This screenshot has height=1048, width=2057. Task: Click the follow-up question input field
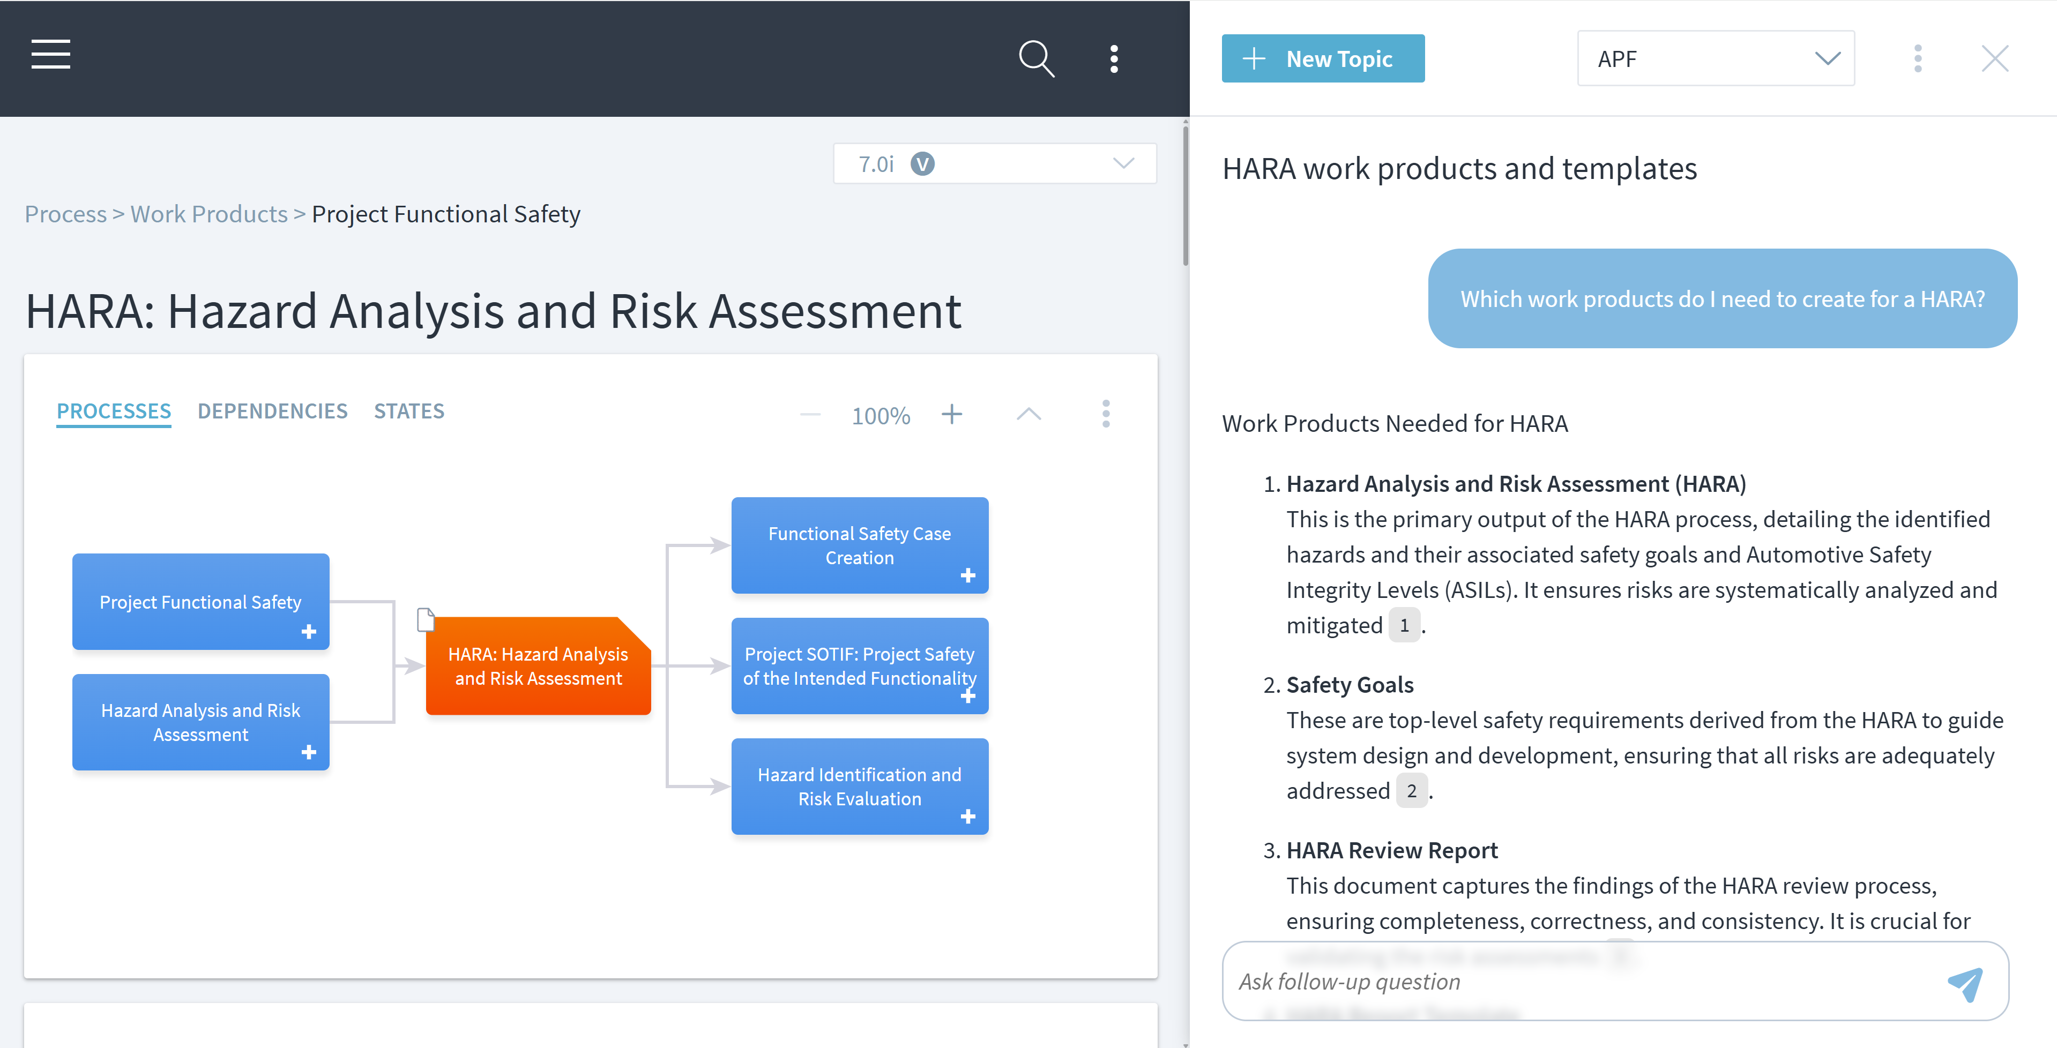1581,981
